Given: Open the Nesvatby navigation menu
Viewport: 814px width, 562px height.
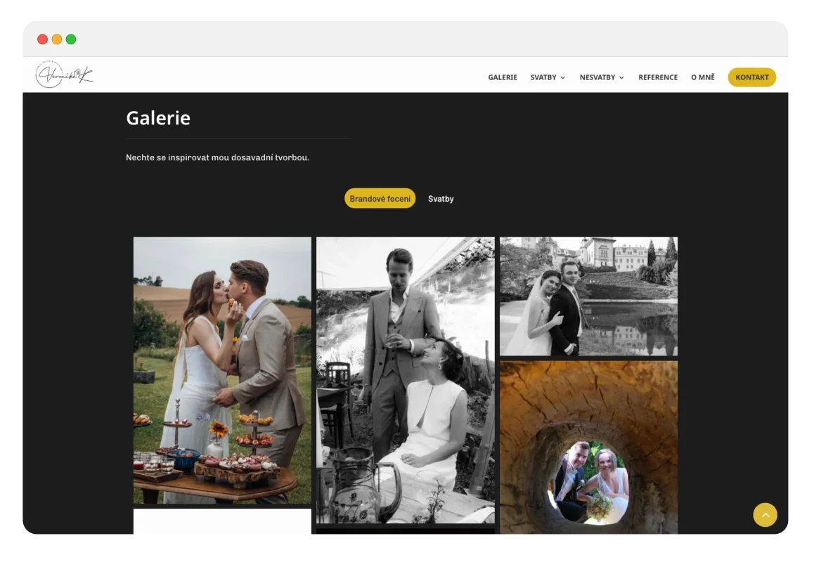Looking at the screenshot, I should 597,77.
